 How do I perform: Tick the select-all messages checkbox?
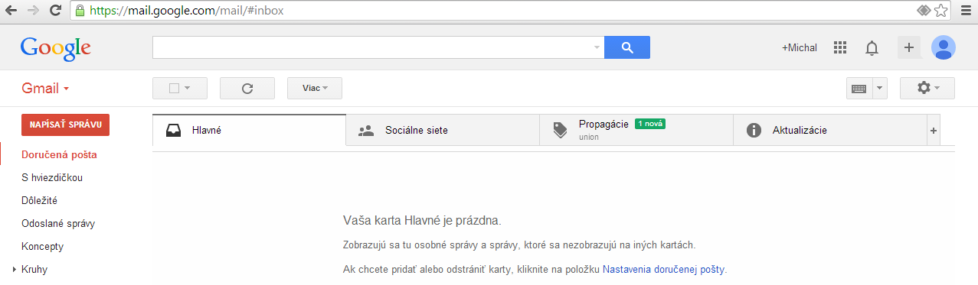(x=174, y=88)
